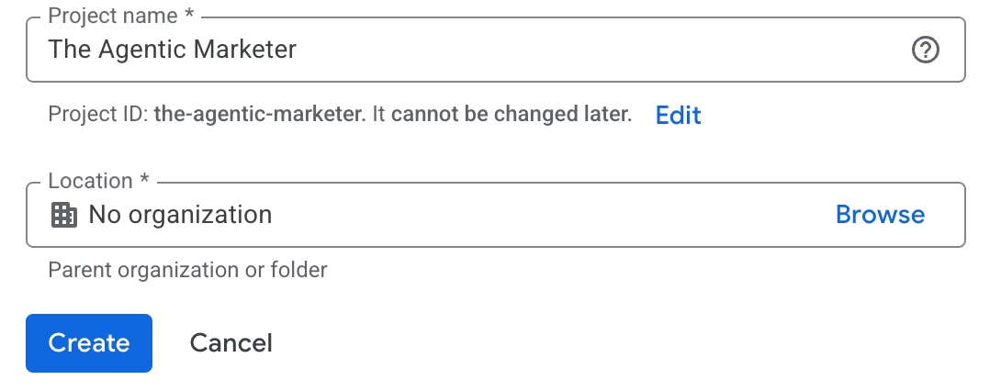Click the 'Location *' field label

[x=98, y=181]
